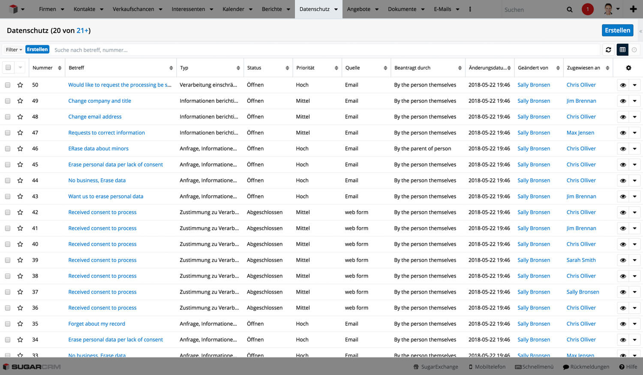Open the user profile avatar menu
This screenshot has width=643, height=375.
pos(608,9)
